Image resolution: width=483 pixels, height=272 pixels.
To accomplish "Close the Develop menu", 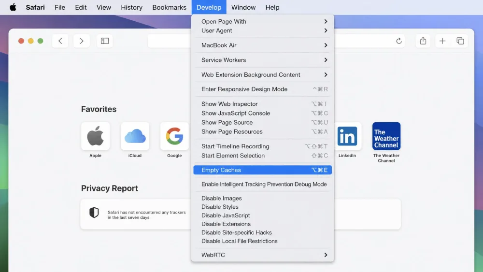I will tap(209, 7).
